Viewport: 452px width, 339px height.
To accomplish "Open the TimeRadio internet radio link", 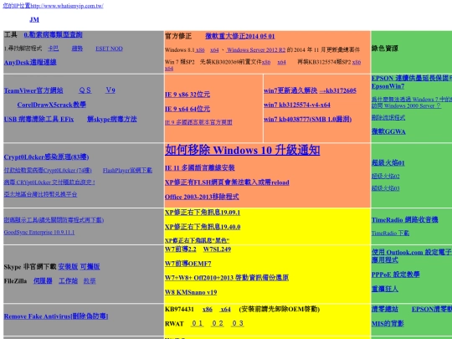I will click(x=405, y=220).
